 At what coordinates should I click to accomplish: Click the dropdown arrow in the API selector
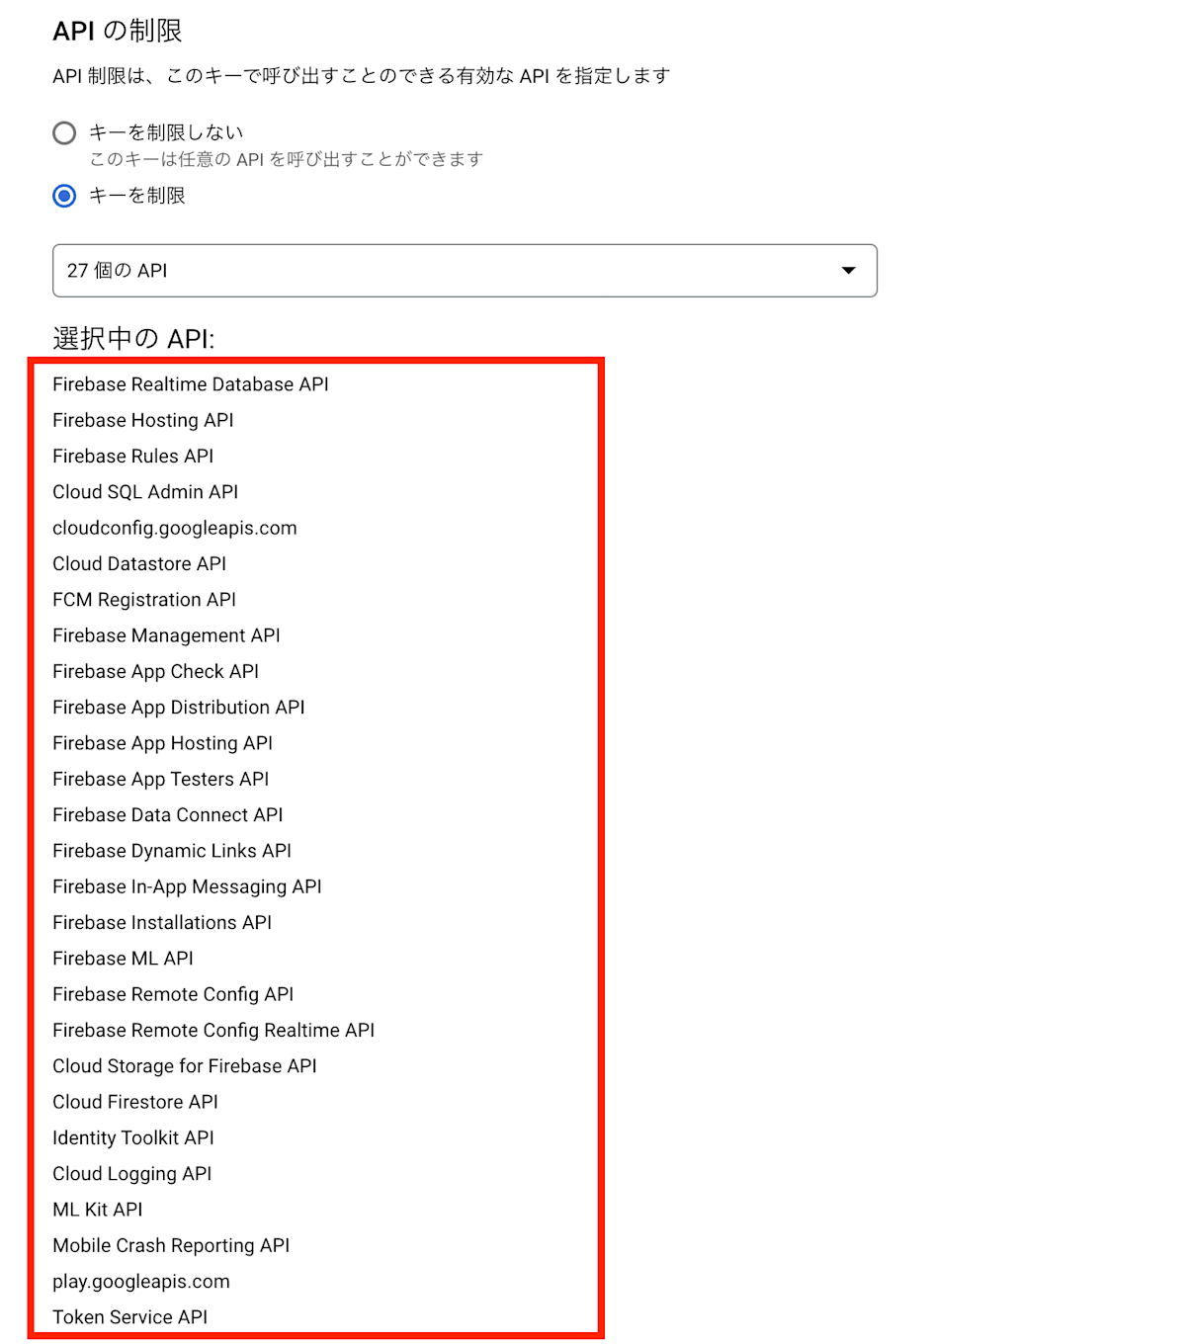coord(848,271)
